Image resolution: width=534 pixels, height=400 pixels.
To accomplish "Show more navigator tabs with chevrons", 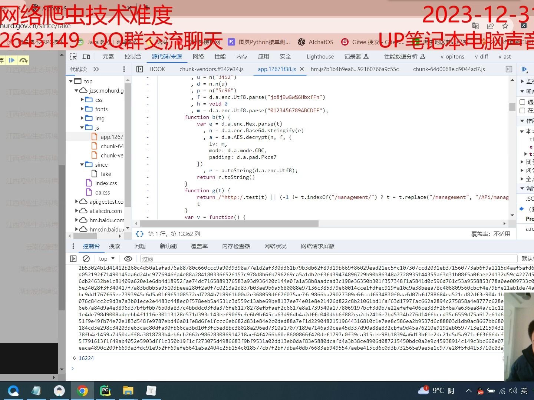I will click(96, 69).
